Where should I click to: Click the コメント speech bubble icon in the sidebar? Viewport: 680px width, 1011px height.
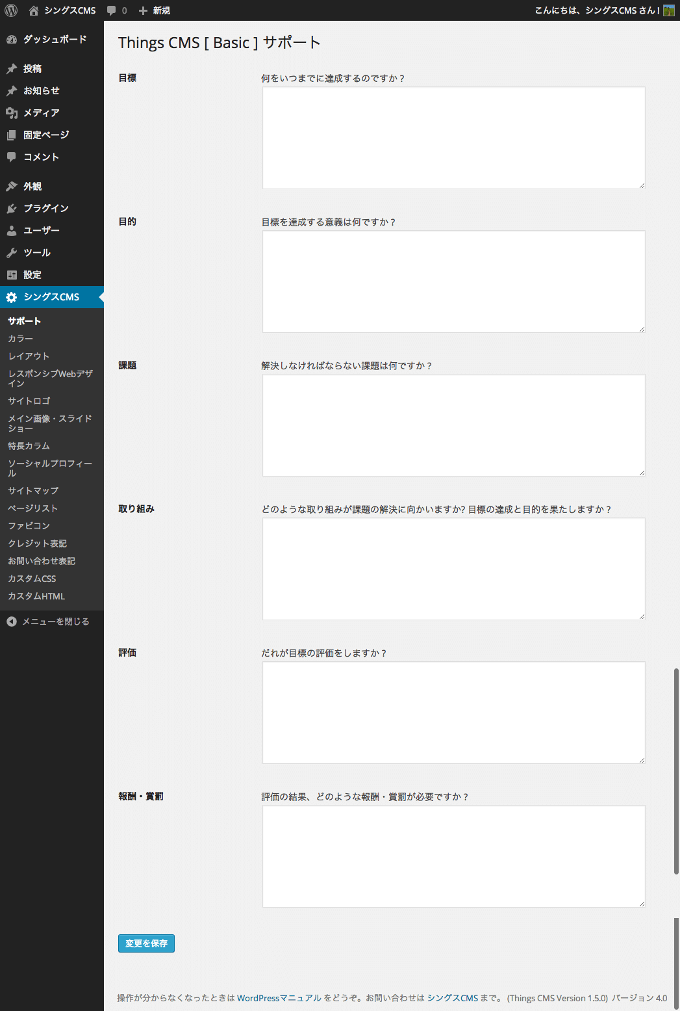[x=12, y=157]
